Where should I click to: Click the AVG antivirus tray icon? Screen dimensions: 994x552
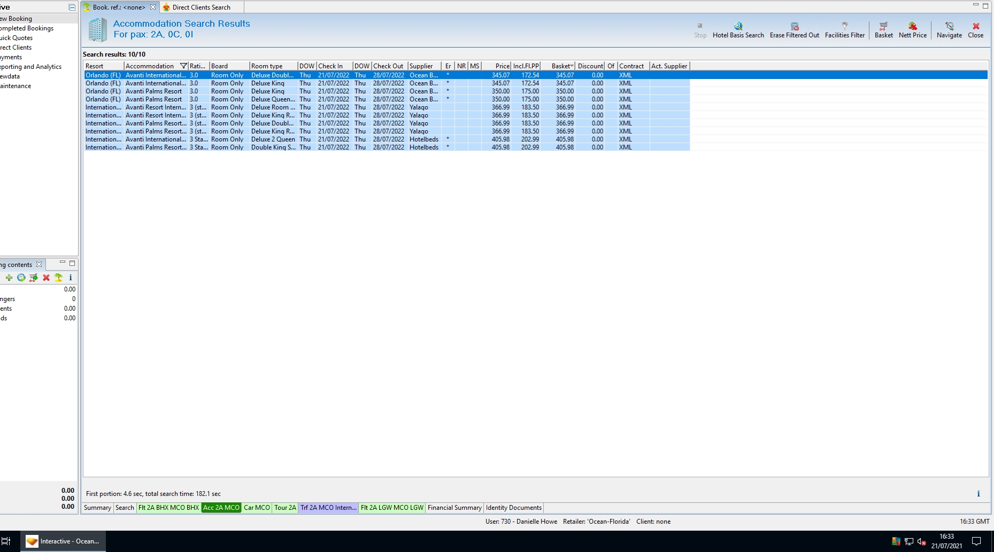click(896, 541)
